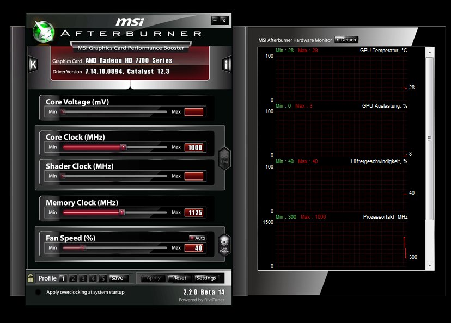The image size is (451, 323).
Task: Click the GPU Auslastung graph label
Action: [x=385, y=106]
